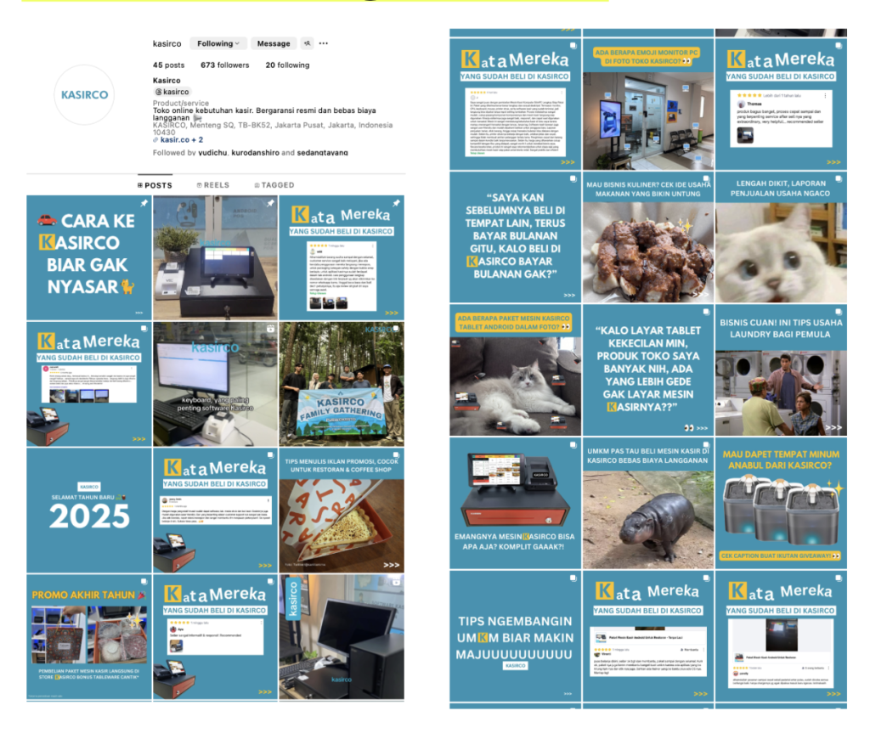Open the 'Ada berapa paket mesin Kasirco' post
The width and height of the screenshot is (870, 739).
(x=515, y=370)
